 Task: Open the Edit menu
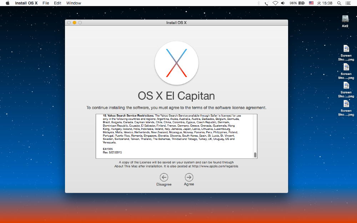(x=57, y=3)
